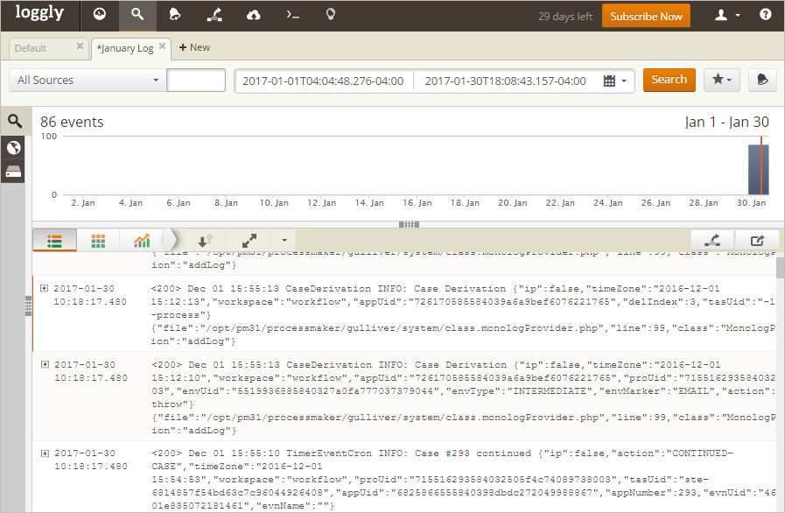785x513 pixels.
Task: Expand the first 10:18:17.480 log event
Action: [45, 289]
